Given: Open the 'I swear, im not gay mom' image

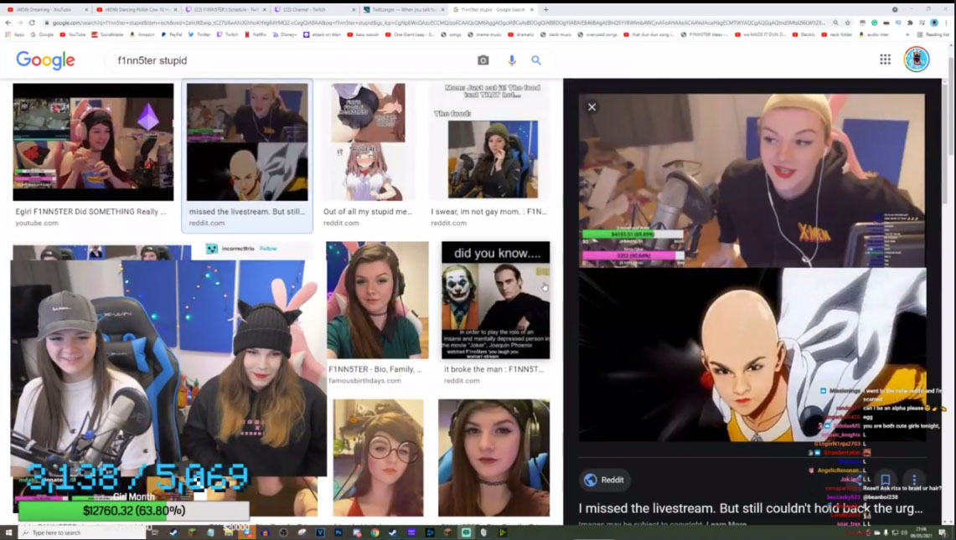Looking at the screenshot, I should [489, 142].
